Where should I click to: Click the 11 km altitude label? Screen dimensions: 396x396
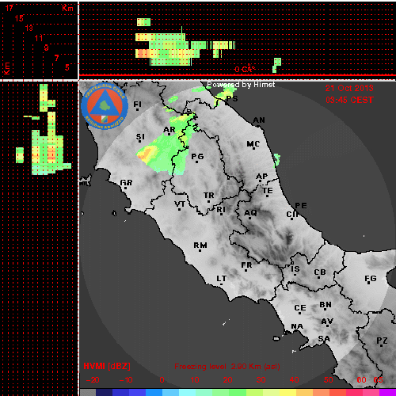pos(39,38)
